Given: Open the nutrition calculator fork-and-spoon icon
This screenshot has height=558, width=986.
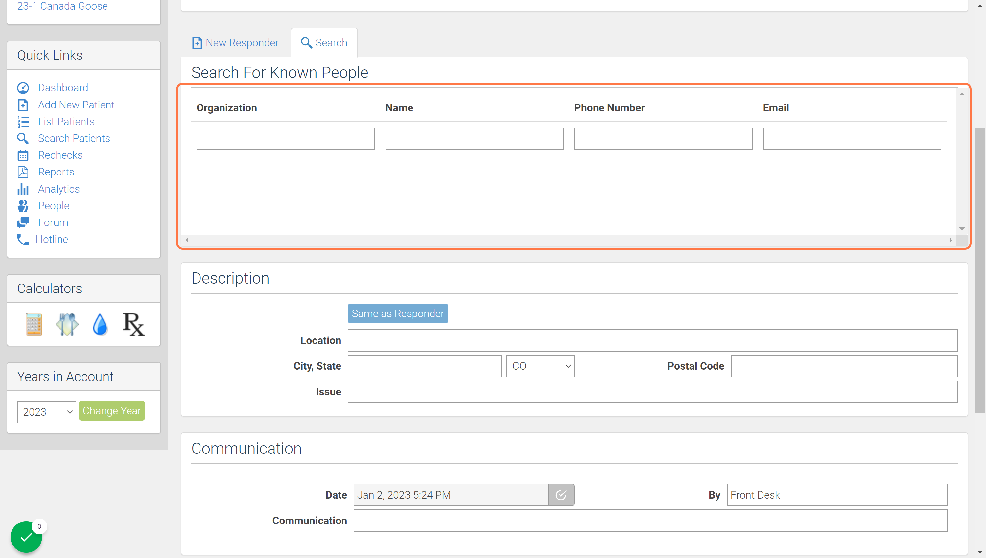Looking at the screenshot, I should 67,324.
